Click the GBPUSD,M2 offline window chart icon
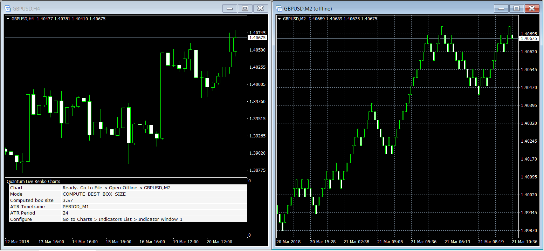 click(x=279, y=8)
